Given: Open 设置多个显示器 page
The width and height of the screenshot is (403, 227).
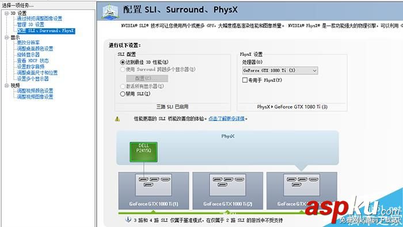Looking at the screenshot, I should (x=33, y=79).
